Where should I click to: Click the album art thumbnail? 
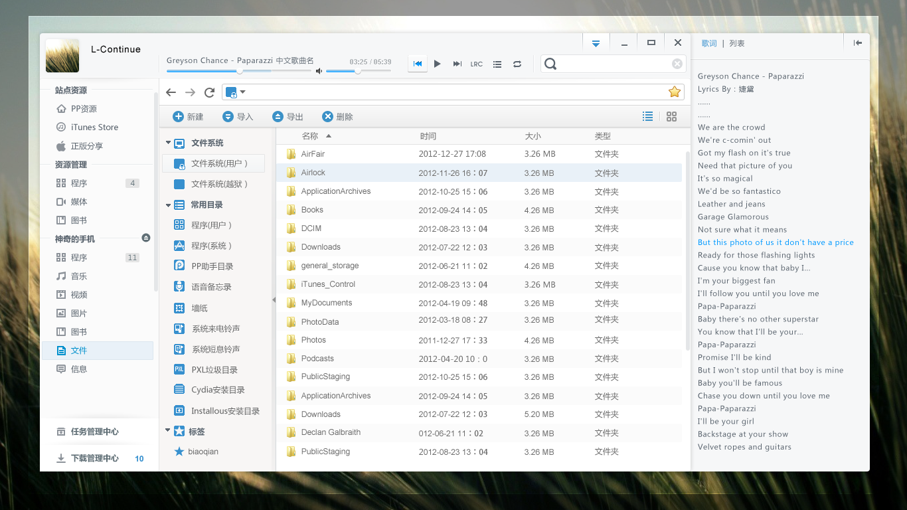(x=62, y=56)
